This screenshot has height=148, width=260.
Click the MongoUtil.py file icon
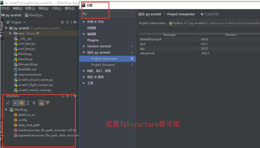16,64
